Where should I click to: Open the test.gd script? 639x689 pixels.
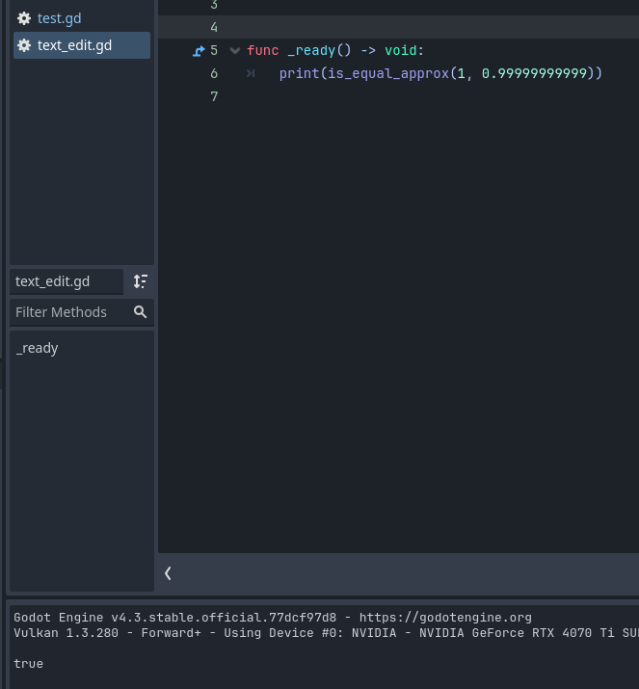tap(60, 18)
